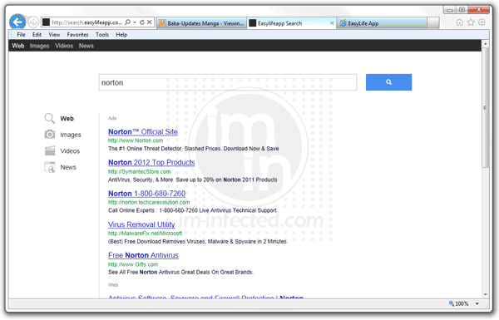499x320 pixels.
Task: Click the Videos clapperboard icon in sidebar
Action: [50, 150]
